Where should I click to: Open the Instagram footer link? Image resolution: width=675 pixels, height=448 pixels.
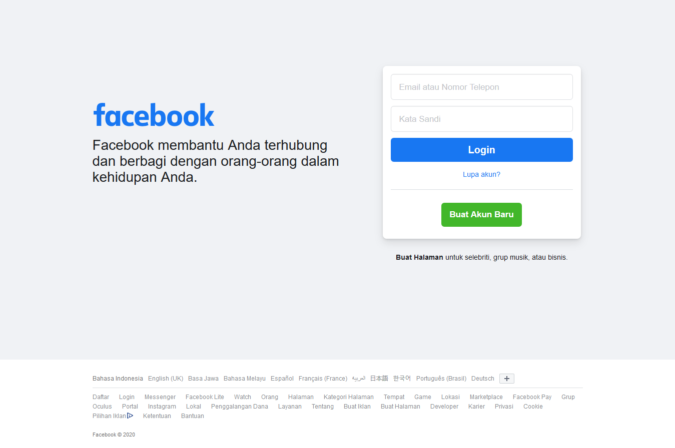coord(162,407)
